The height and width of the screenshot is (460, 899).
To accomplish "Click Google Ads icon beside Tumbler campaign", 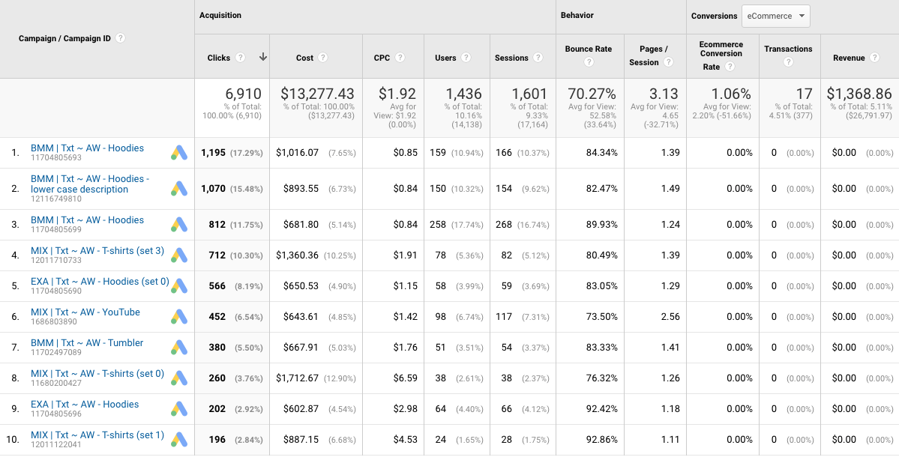I will click(179, 348).
